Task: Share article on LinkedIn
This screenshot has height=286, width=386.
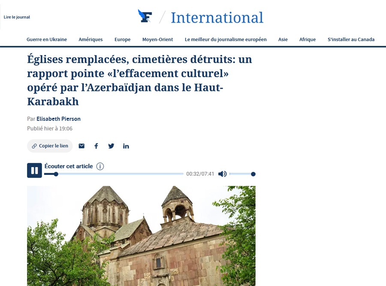Action: pyautogui.click(x=126, y=146)
